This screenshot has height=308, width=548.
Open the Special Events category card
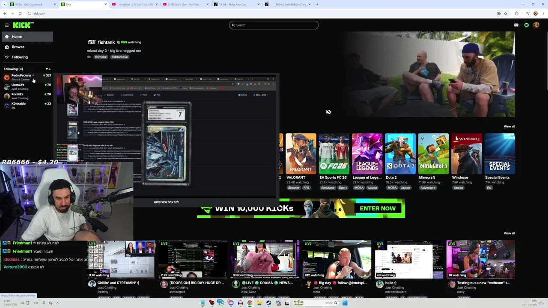coord(500,154)
